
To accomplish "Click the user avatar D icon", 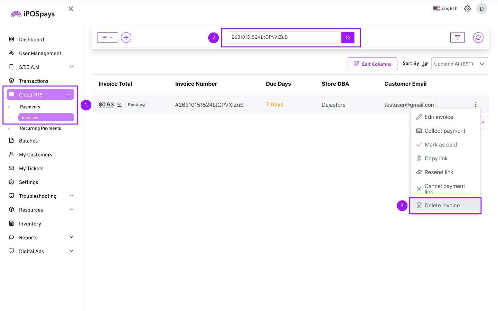I will (481, 9).
